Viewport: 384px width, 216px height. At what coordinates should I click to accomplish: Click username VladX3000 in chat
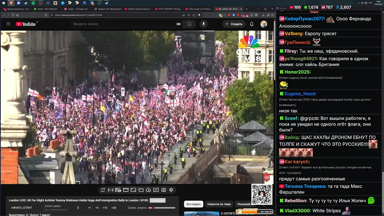298,211
